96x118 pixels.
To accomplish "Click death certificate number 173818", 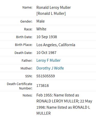I will [43, 86].
